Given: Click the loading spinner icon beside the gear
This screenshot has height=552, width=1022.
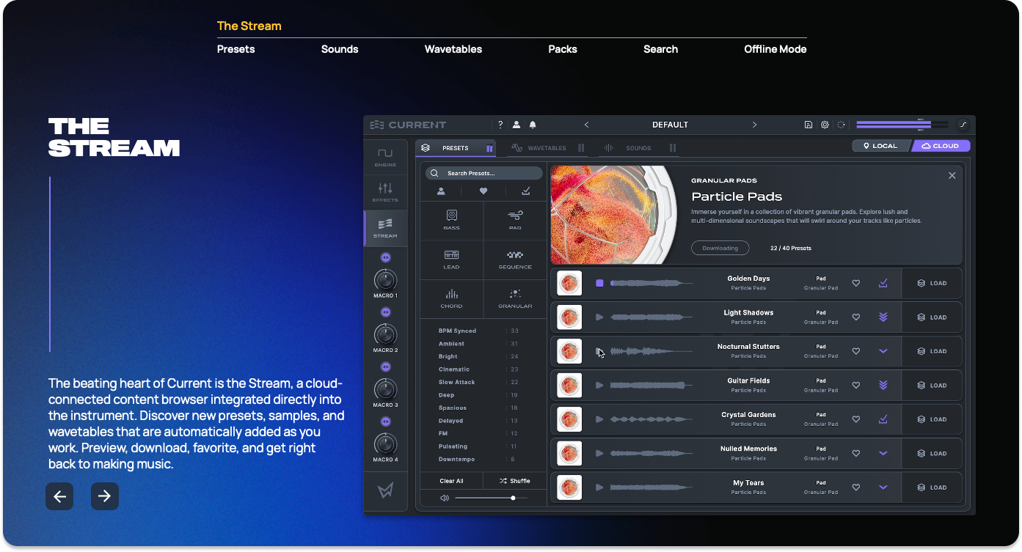Looking at the screenshot, I should pyautogui.click(x=841, y=125).
